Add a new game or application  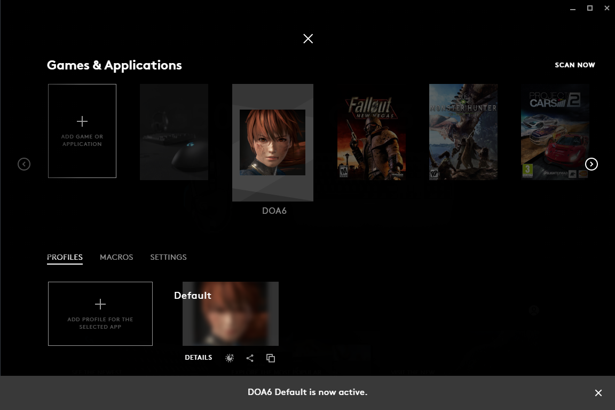click(x=82, y=131)
